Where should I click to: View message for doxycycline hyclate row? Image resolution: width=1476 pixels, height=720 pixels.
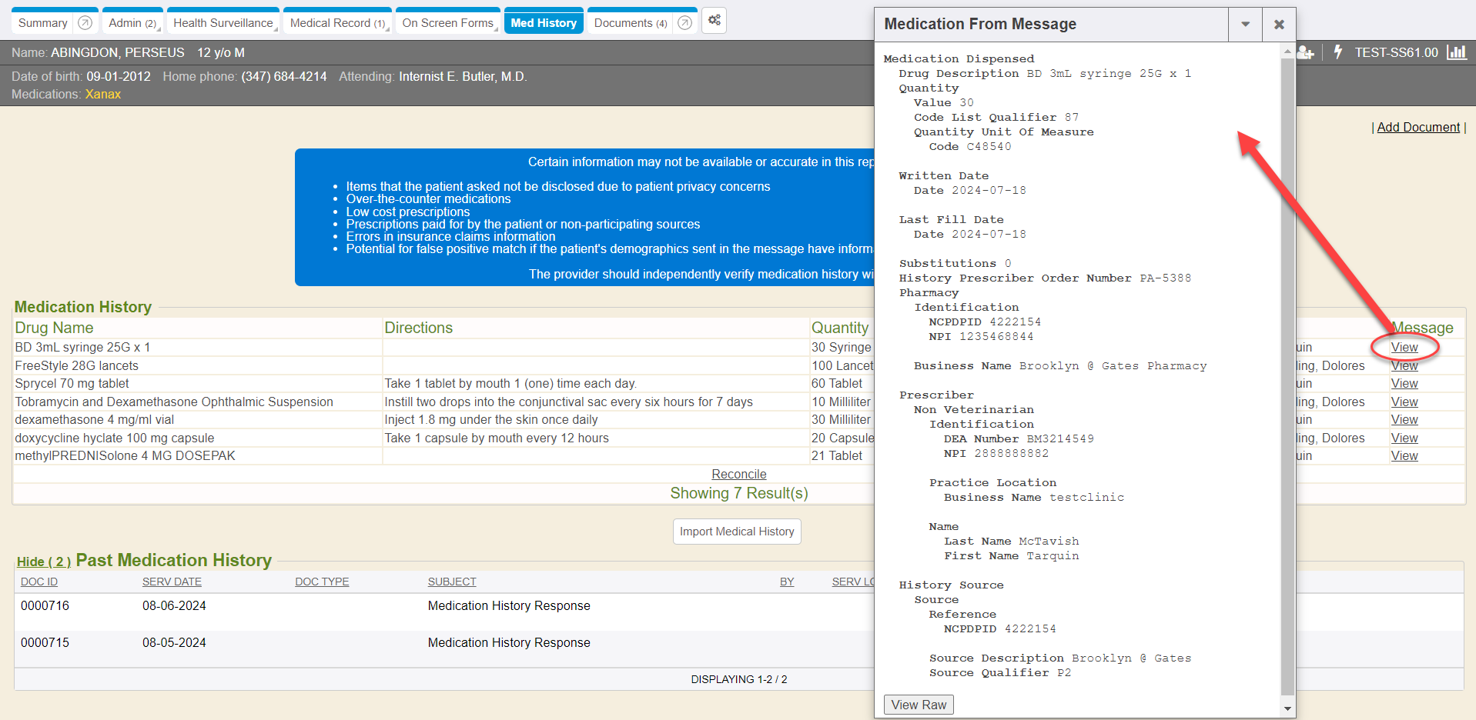(1404, 438)
